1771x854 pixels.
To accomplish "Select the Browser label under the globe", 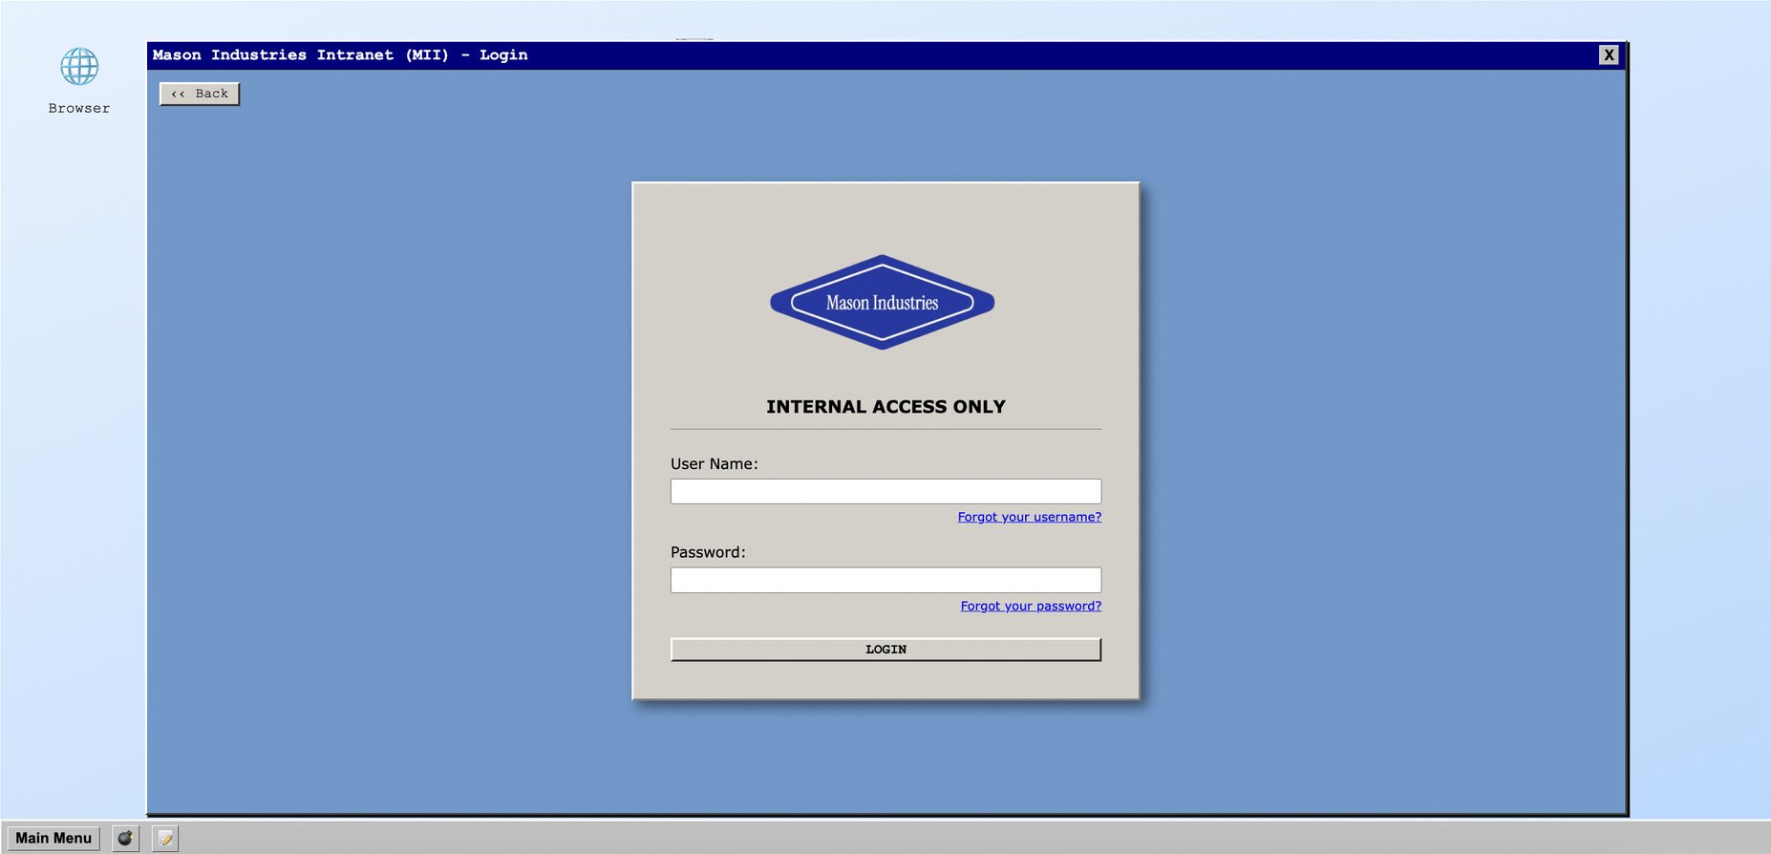I will click(x=79, y=108).
